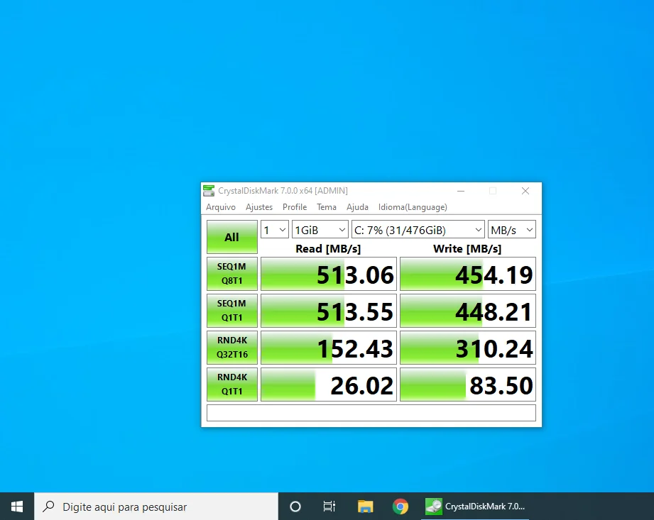Launch Google Chrome from the taskbar
This screenshot has width=654, height=520.
[400, 507]
